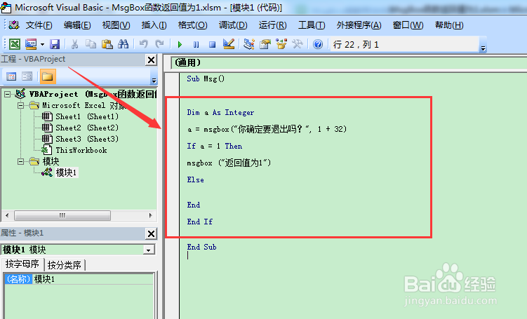This screenshot has height=319, width=527.
Task: Click the 'Else' code line
Action: (195, 180)
